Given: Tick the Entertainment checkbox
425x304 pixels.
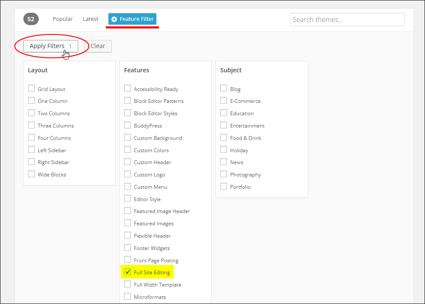Looking at the screenshot, I should [224, 125].
